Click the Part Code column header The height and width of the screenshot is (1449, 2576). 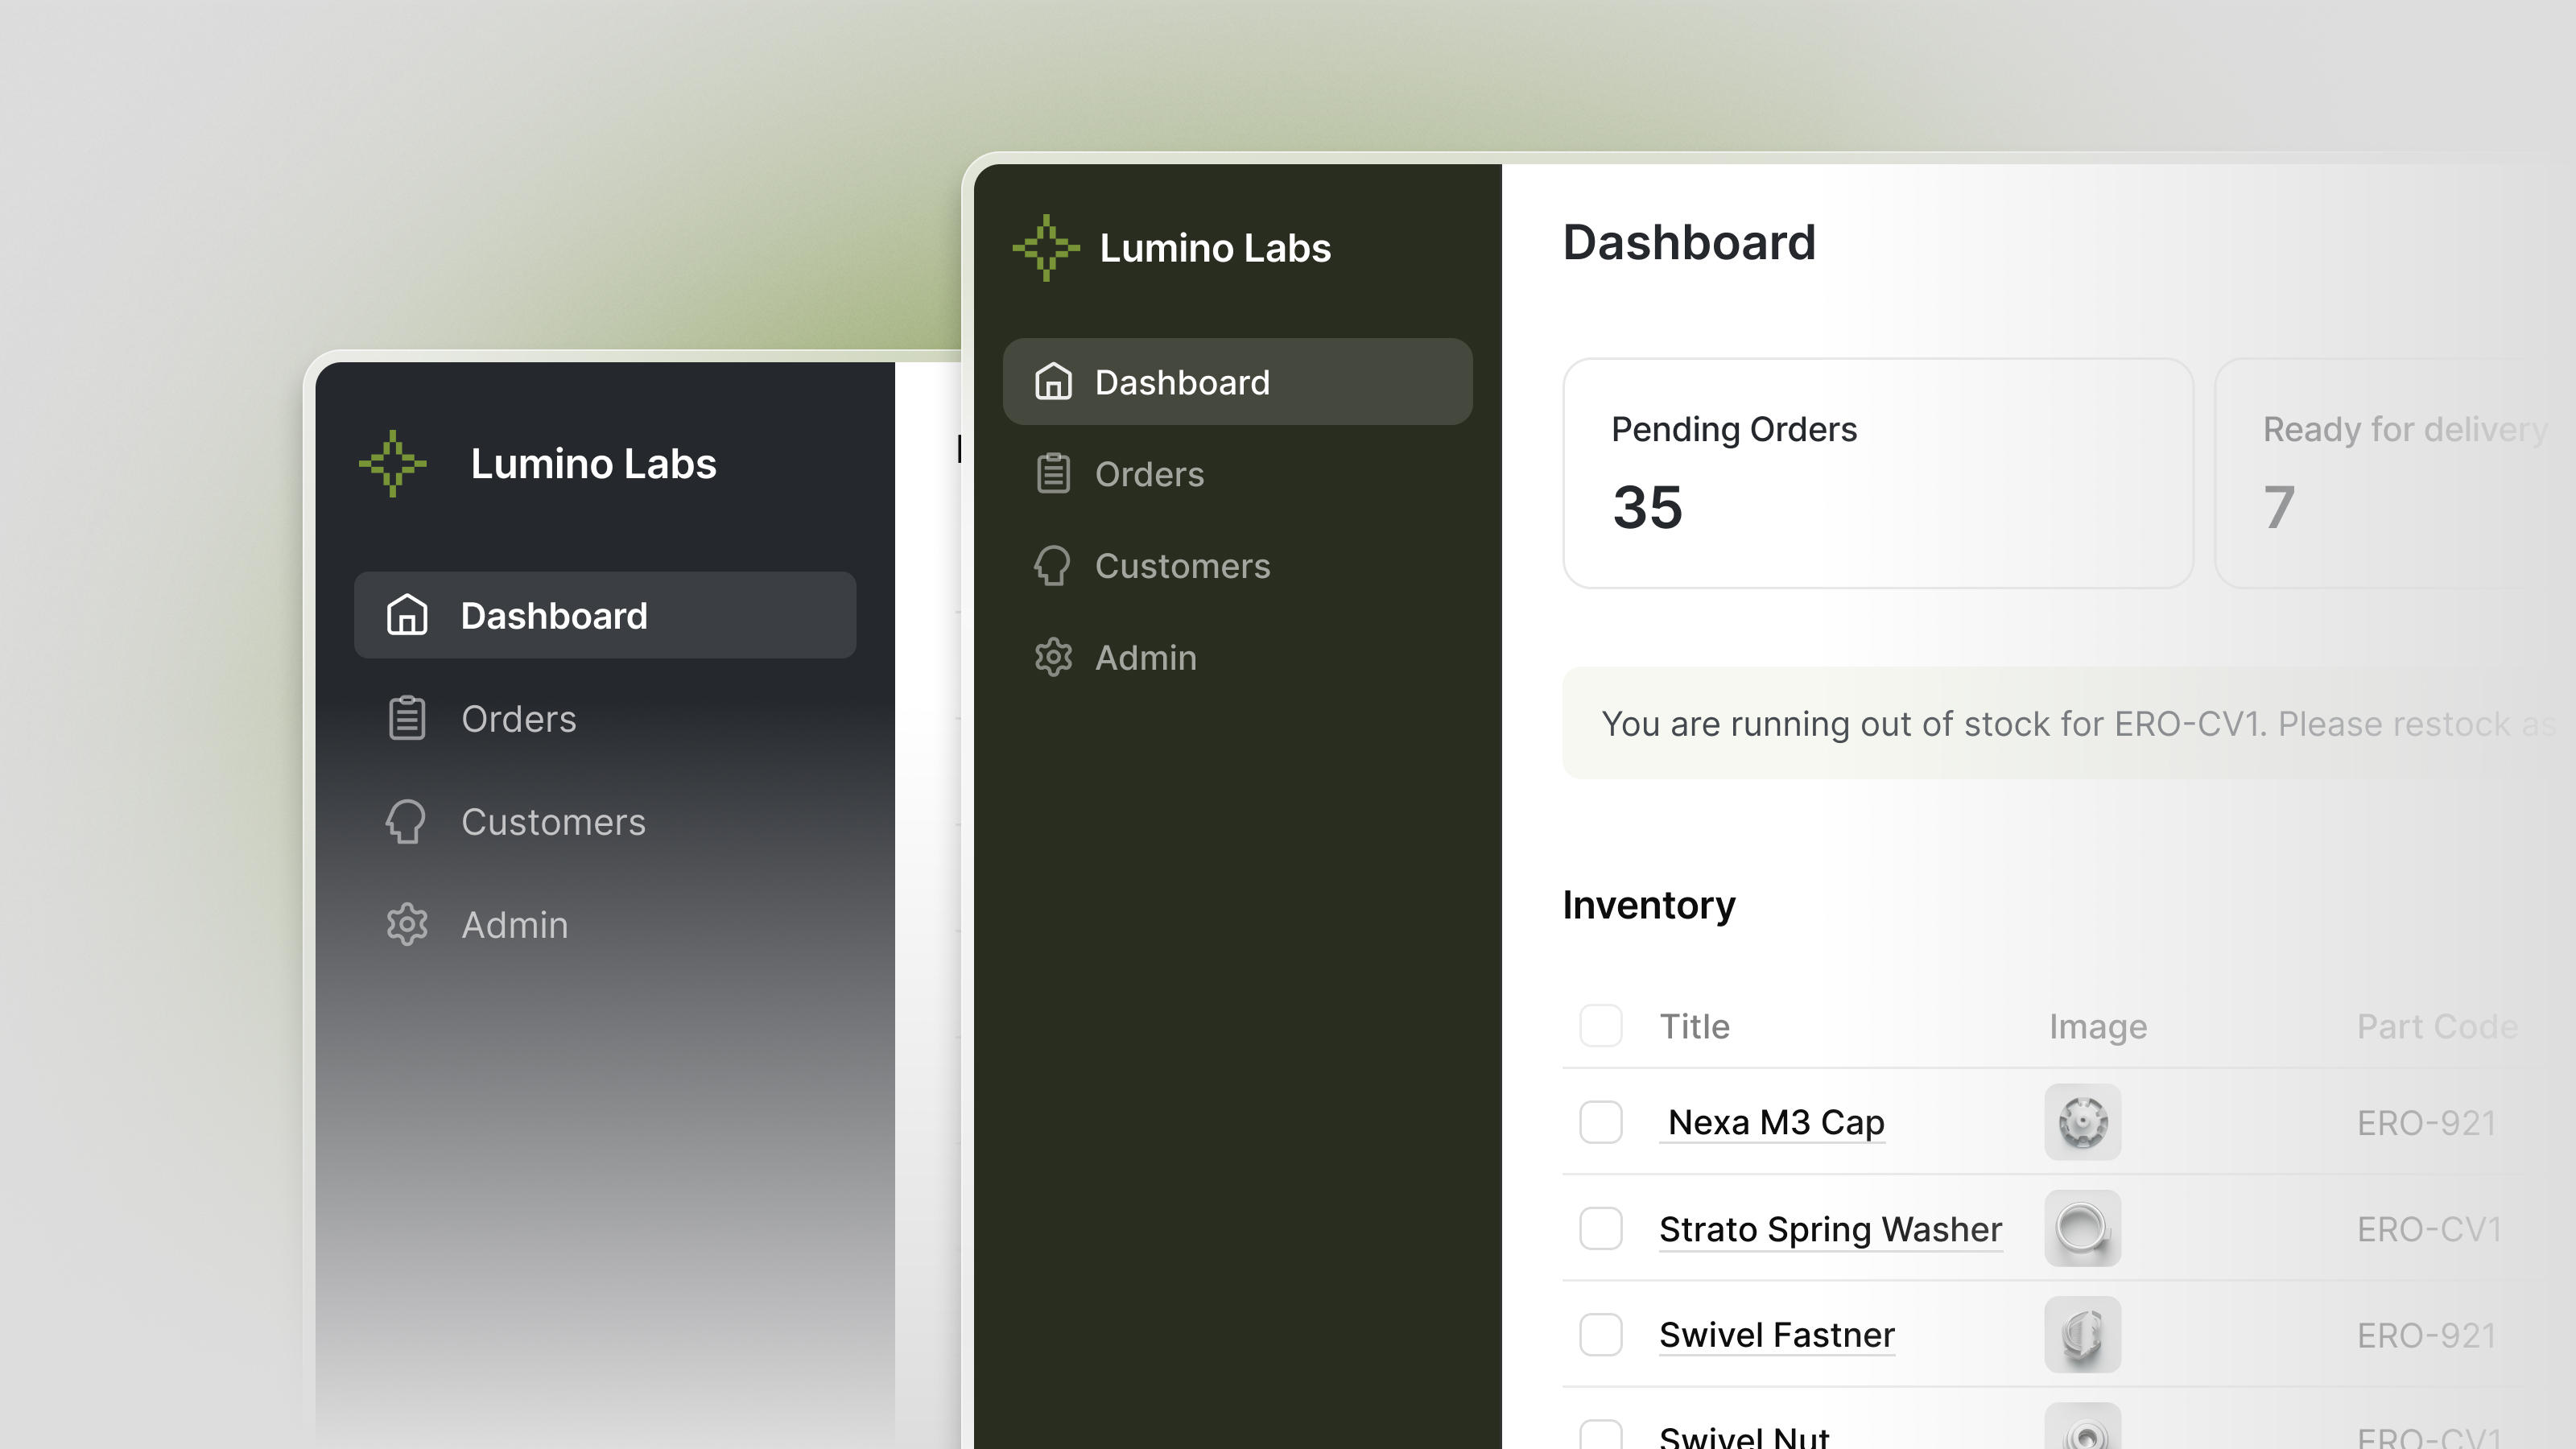click(2437, 1026)
